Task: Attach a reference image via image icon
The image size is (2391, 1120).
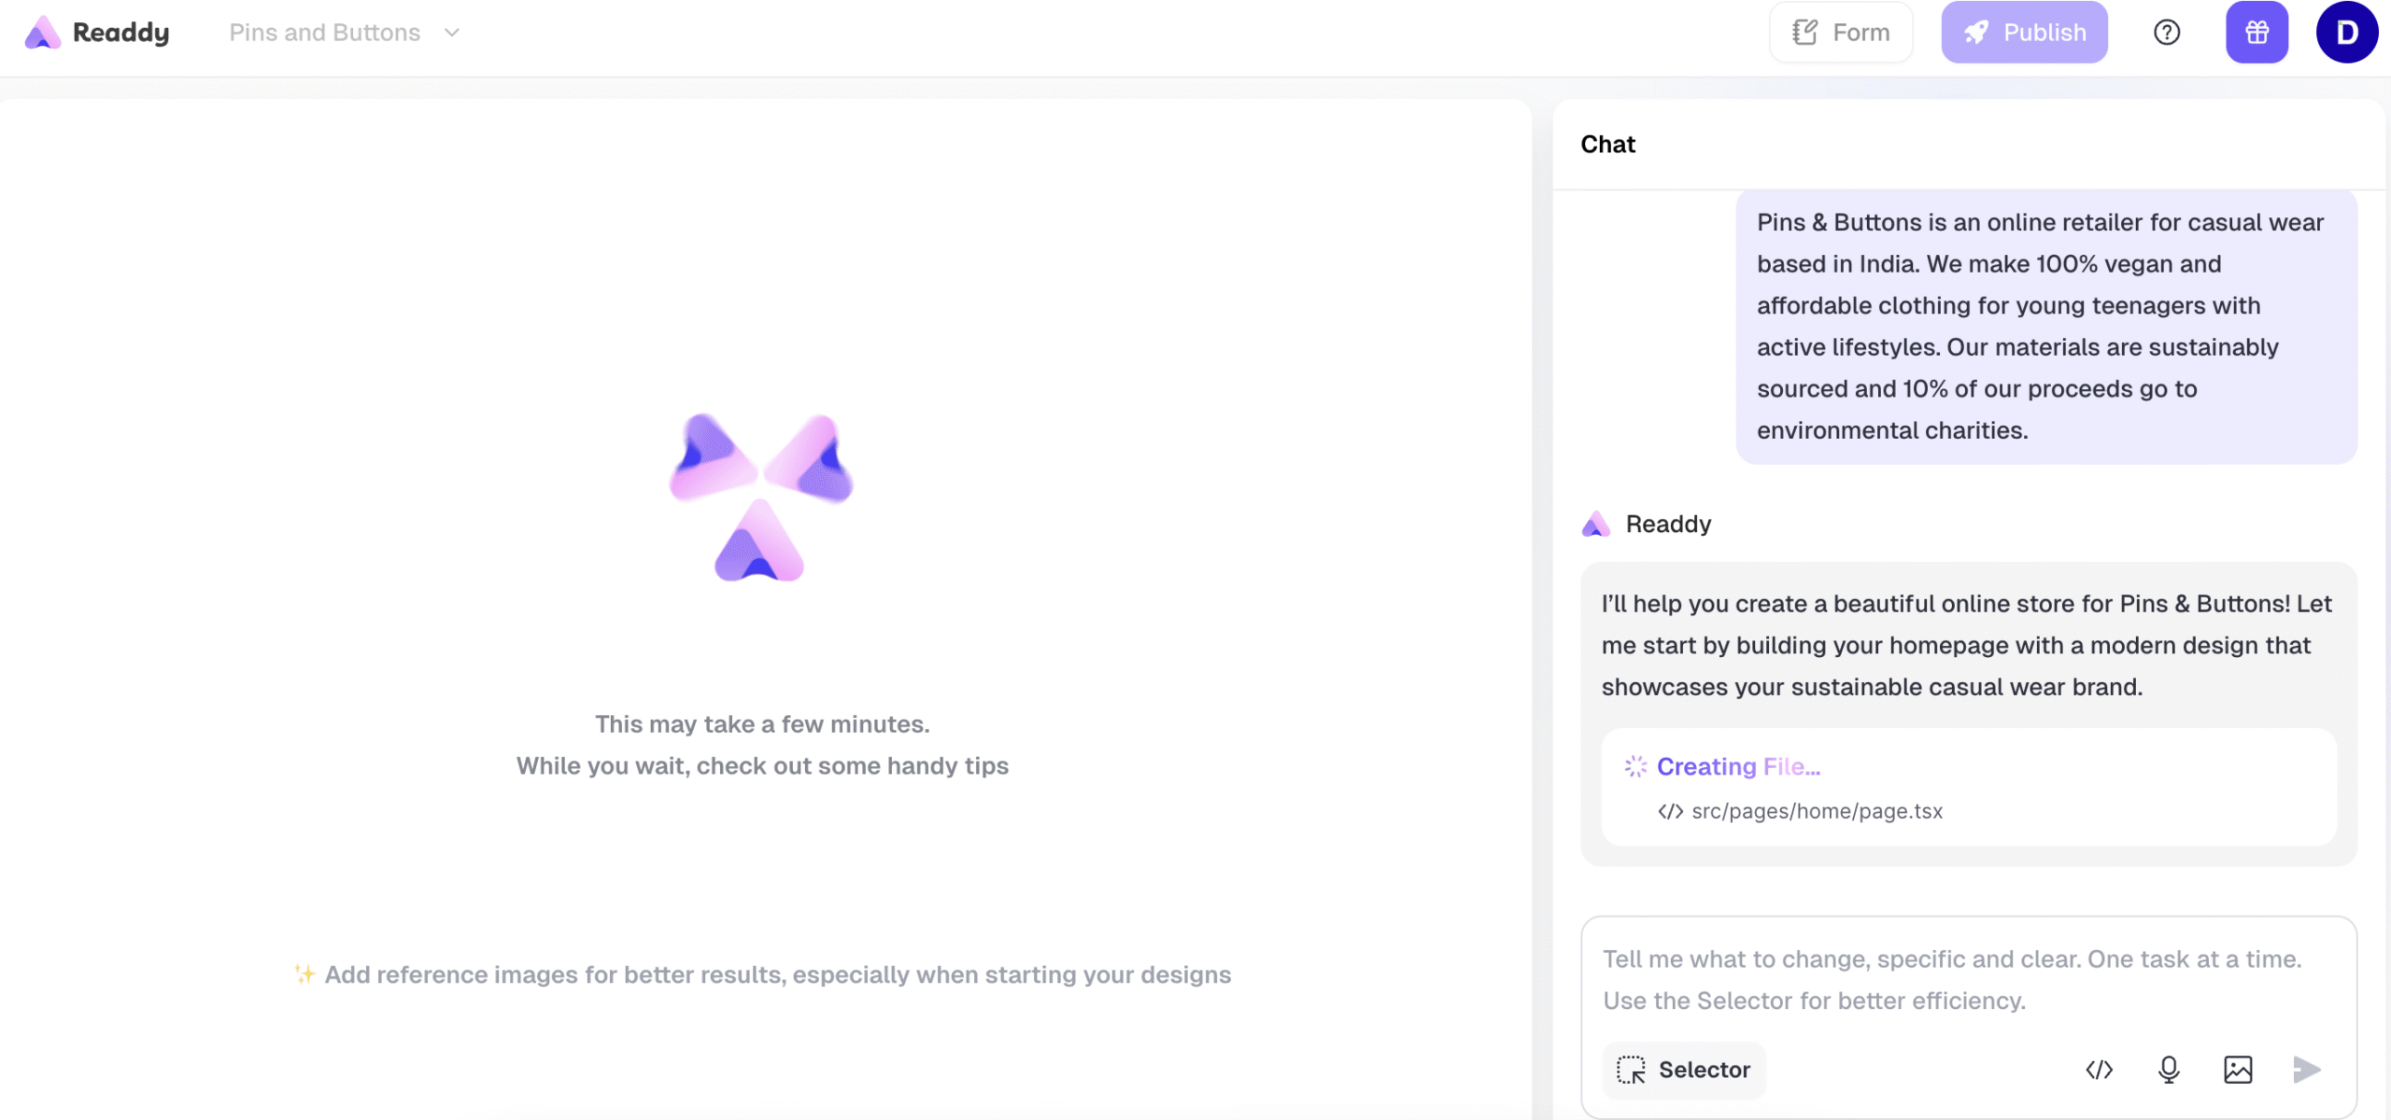Action: (2238, 1070)
